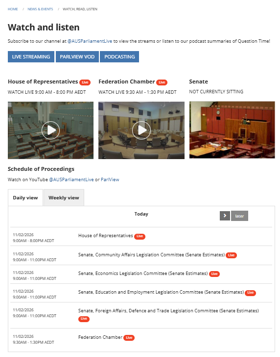Select the Daily view tab
Viewport: 280px width, 357px height.
(x=25, y=197)
